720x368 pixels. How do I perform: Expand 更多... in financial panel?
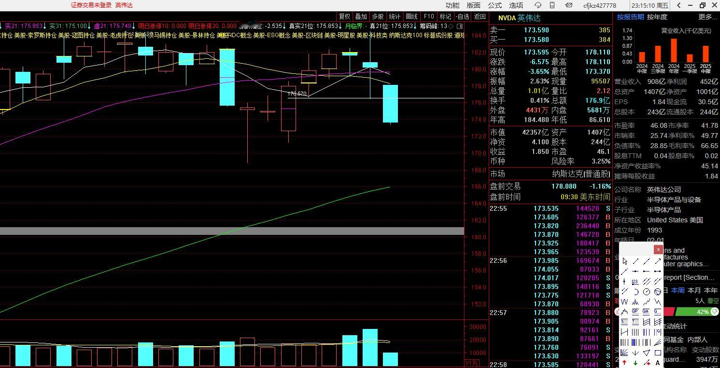[x=708, y=17]
